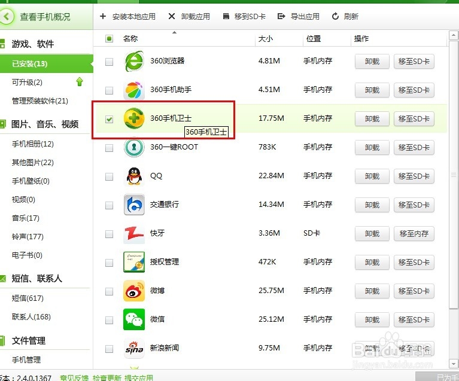Open 手机相册(12) in the sidebar
459x381 pixels.
[33, 144]
